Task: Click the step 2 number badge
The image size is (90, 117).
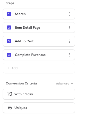Action: point(9,27)
